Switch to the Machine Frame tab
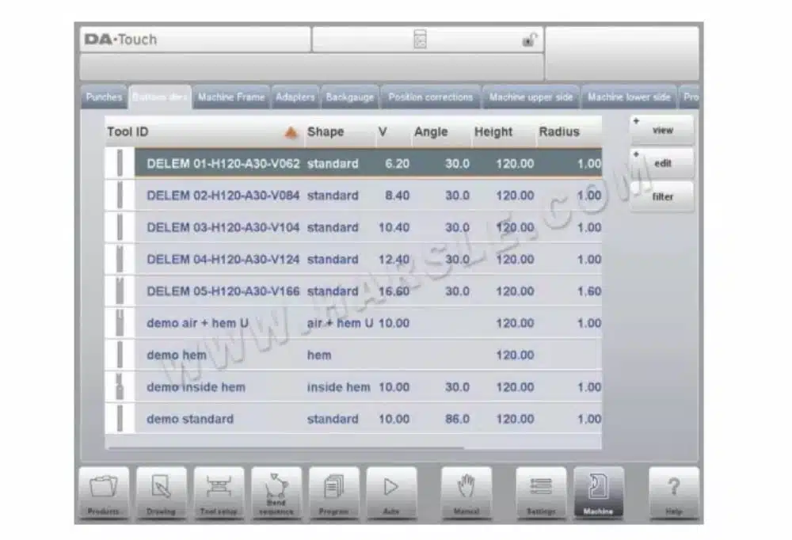This screenshot has height=540, width=792. coord(231,97)
